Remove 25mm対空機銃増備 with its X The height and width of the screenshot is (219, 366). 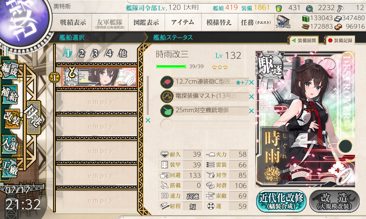coord(251,111)
